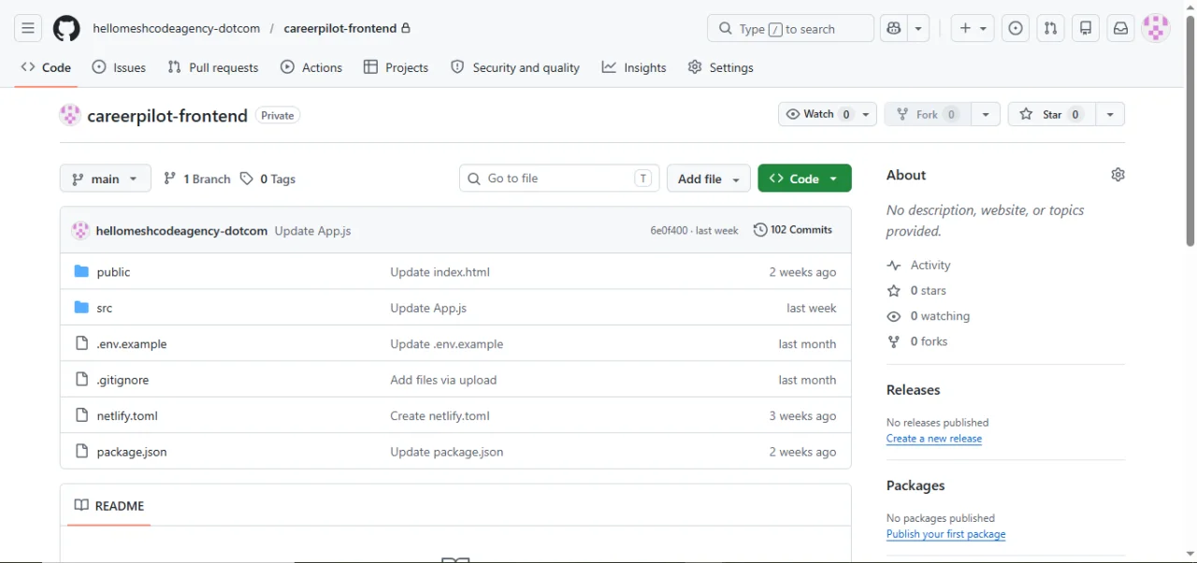Open Copilot chat icon
Screen dimensions: 1197x563
coord(894,28)
